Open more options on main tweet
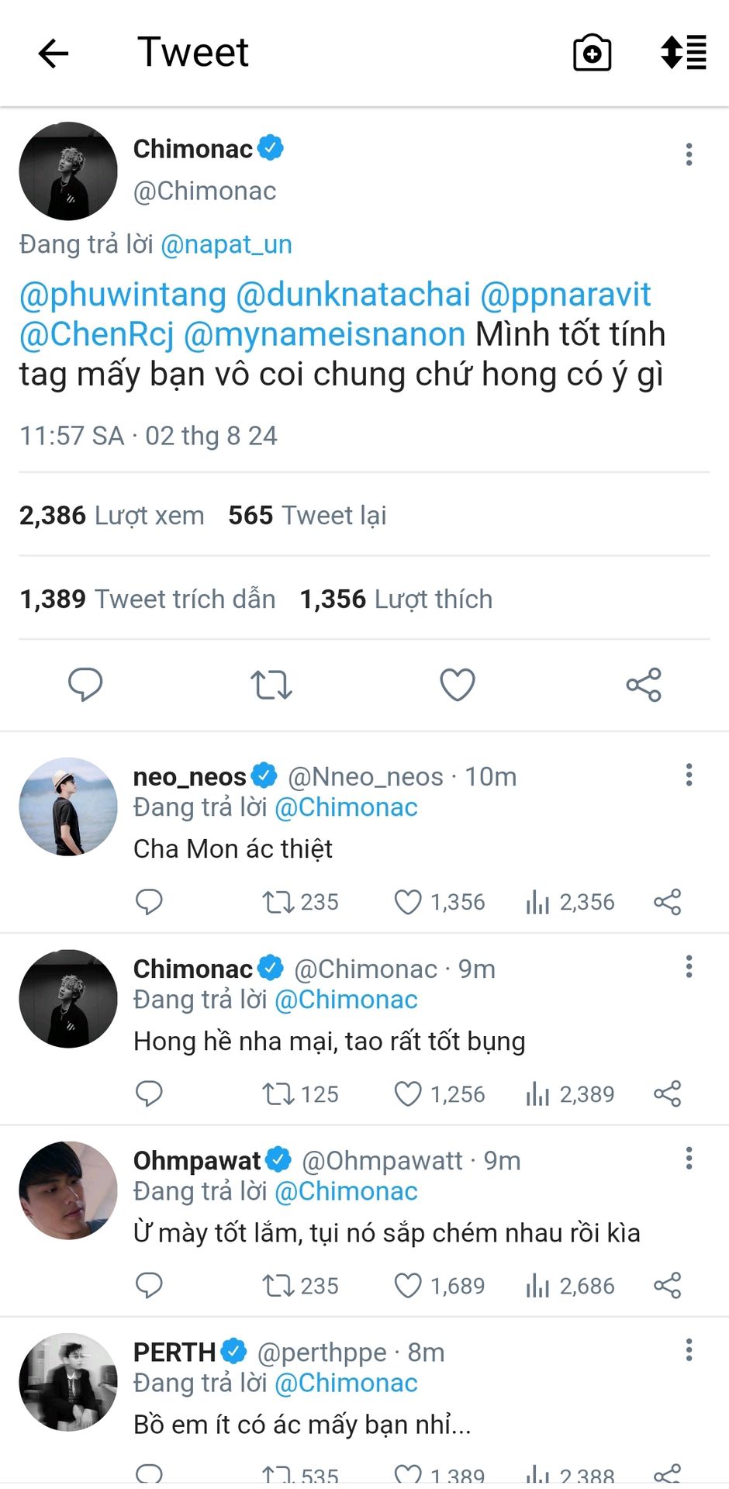The height and width of the screenshot is (1489, 729). coord(689,154)
